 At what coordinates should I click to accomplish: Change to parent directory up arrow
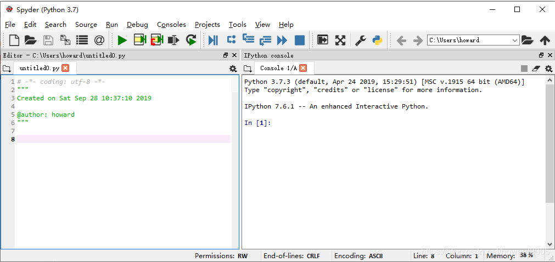coord(545,41)
